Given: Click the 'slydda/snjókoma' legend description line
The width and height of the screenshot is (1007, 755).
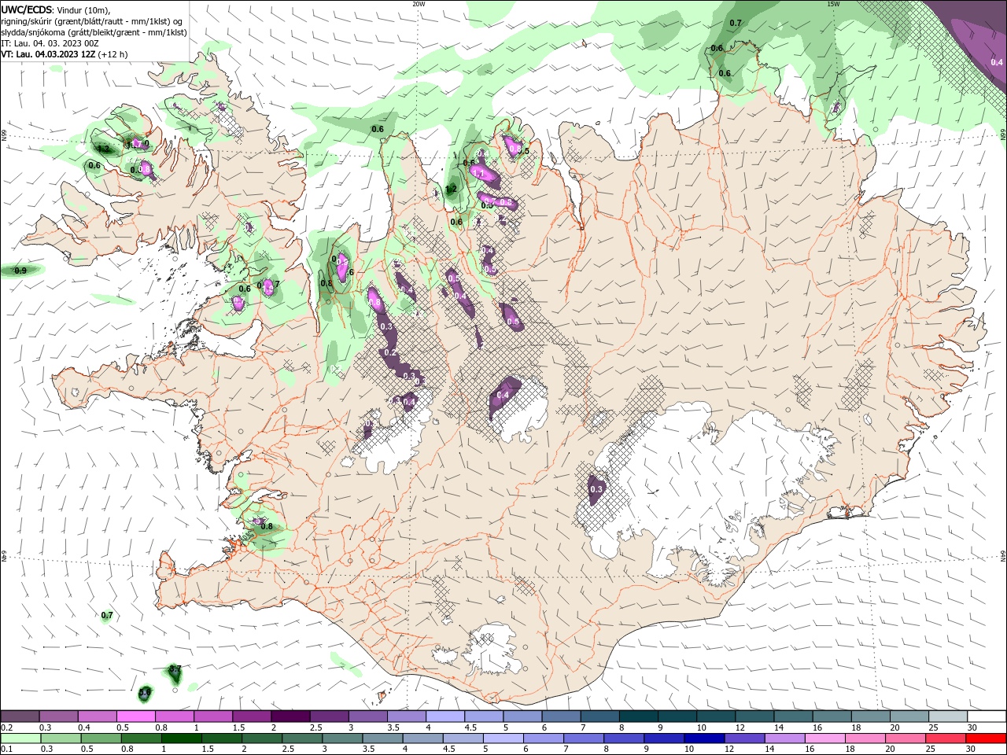Looking at the screenshot, I should (x=94, y=32).
